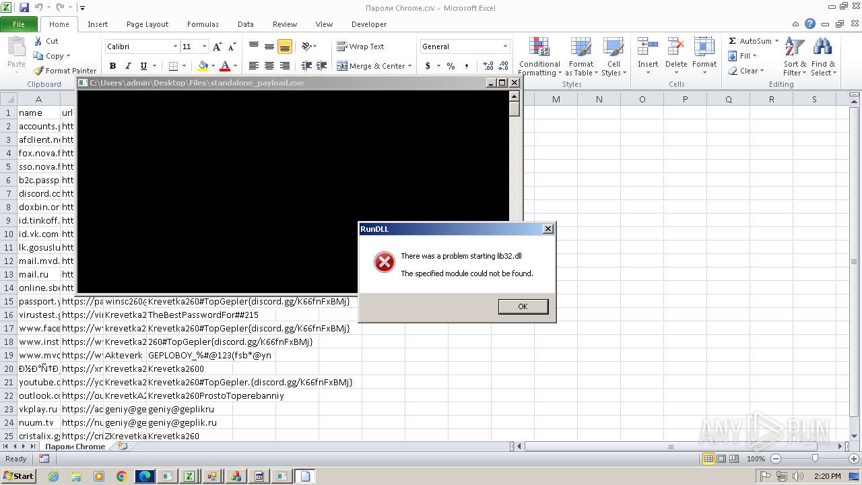Close the RunDLL error dialog
Screen dimensions: 862x485
(548, 229)
